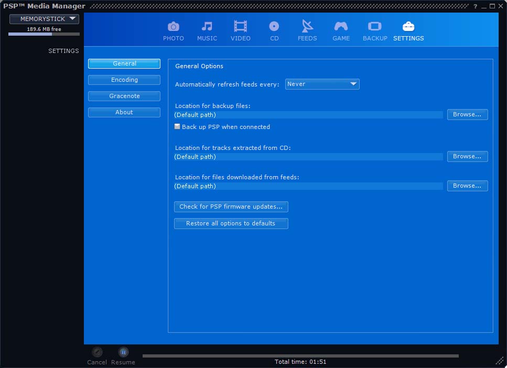Close the PSP Media Manager window
This screenshot has height=368, width=507.
tap(501, 6)
